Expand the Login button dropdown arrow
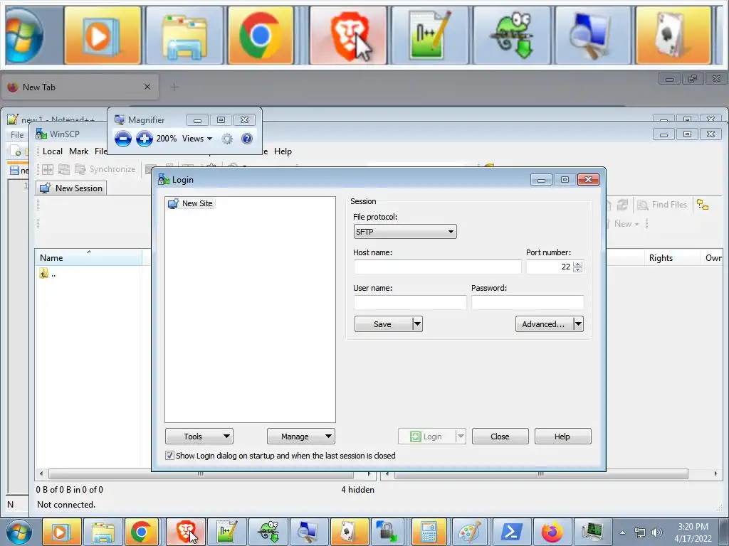Viewport: 729px width, 546px height. [461, 437]
